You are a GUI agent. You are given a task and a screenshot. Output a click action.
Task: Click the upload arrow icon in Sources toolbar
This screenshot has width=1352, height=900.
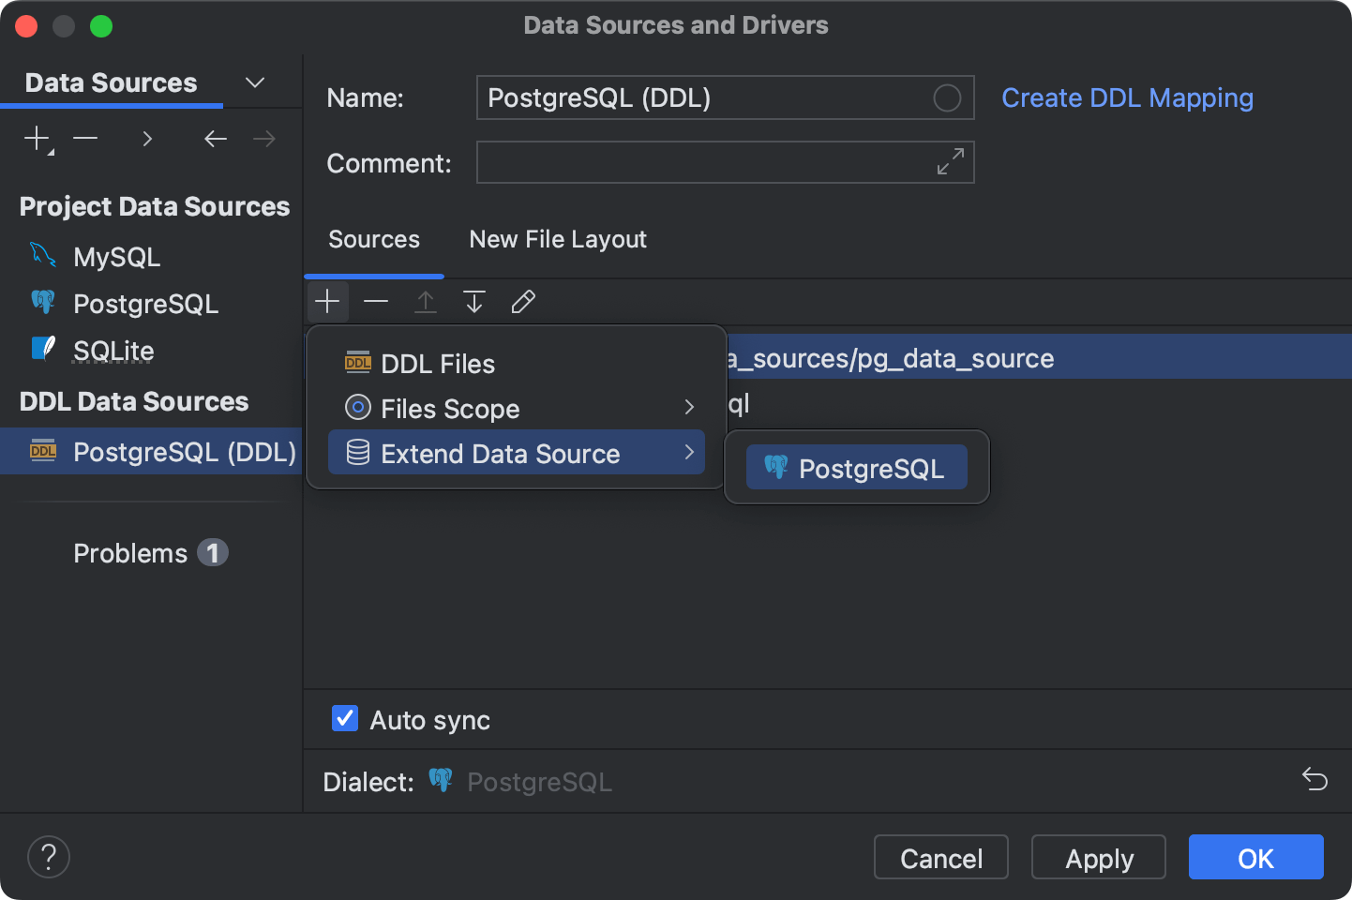point(425,301)
